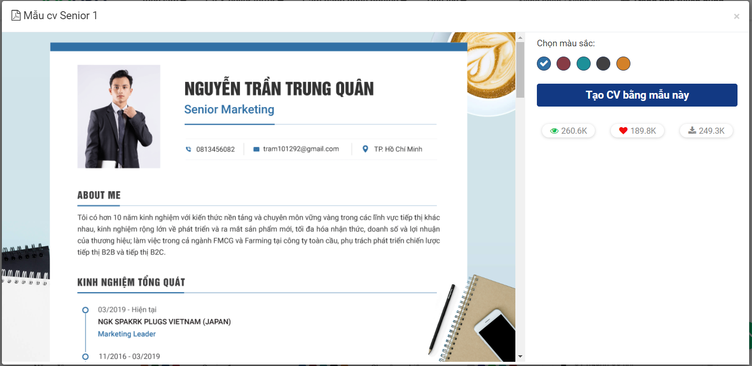The width and height of the screenshot is (752, 366).
Task: Click the PDF file icon in title
Action: tap(16, 15)
